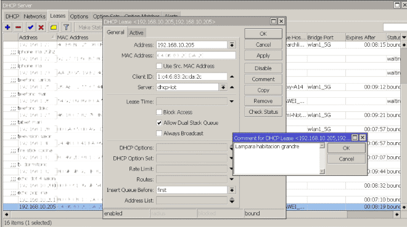Click OK in DHCP Lease dialog

(263, 34)
